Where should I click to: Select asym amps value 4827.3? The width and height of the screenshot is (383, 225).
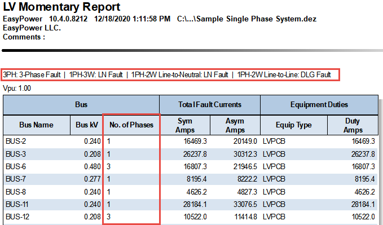point(247,192)
